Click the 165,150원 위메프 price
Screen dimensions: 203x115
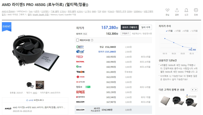(111, 92)
